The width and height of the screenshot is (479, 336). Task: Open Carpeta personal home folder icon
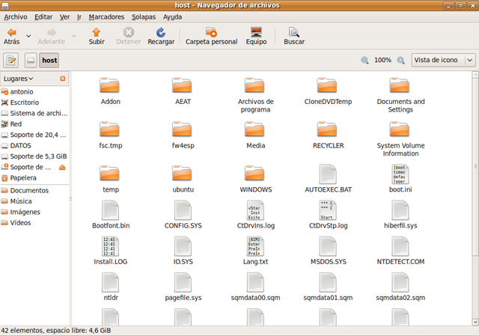point(211,33)
